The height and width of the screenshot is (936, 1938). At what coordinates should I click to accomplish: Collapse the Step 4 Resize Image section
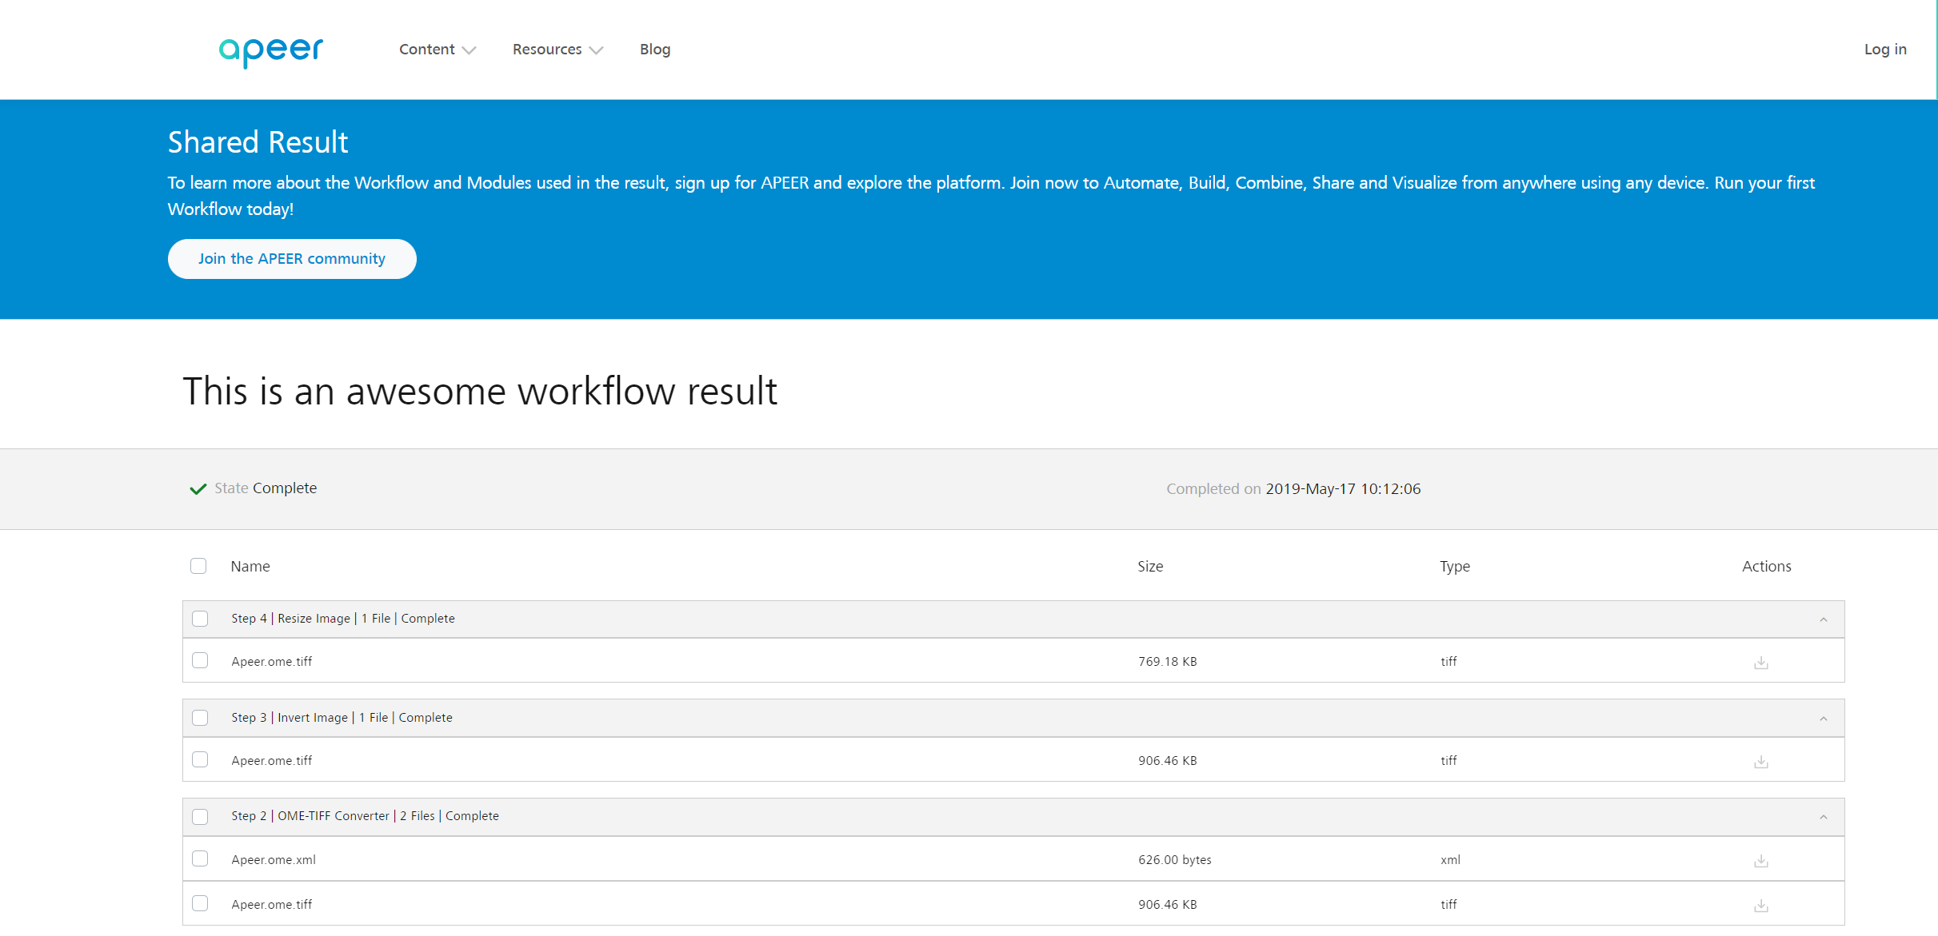click(x=1823, y=619)
